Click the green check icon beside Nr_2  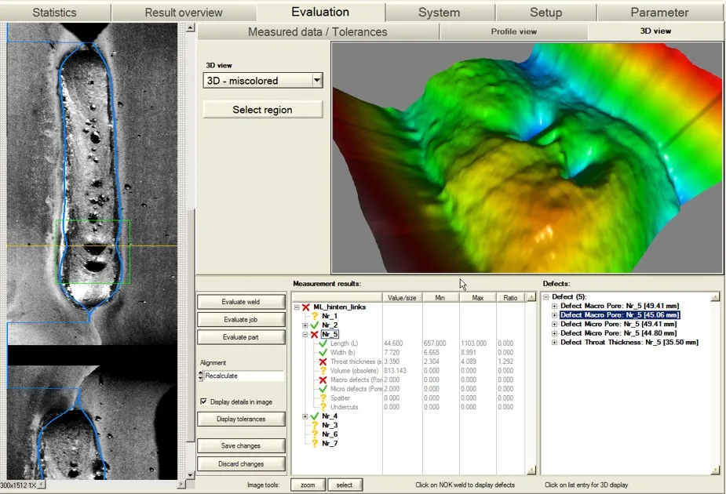(x=315, y=325)
